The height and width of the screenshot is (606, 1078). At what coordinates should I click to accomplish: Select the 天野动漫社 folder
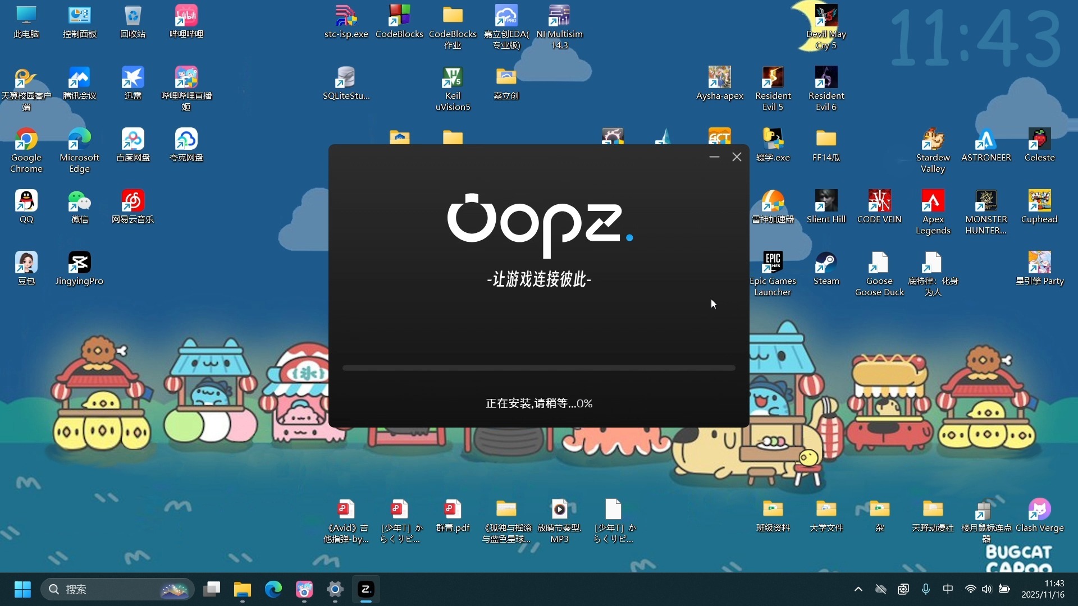point(933,516)
